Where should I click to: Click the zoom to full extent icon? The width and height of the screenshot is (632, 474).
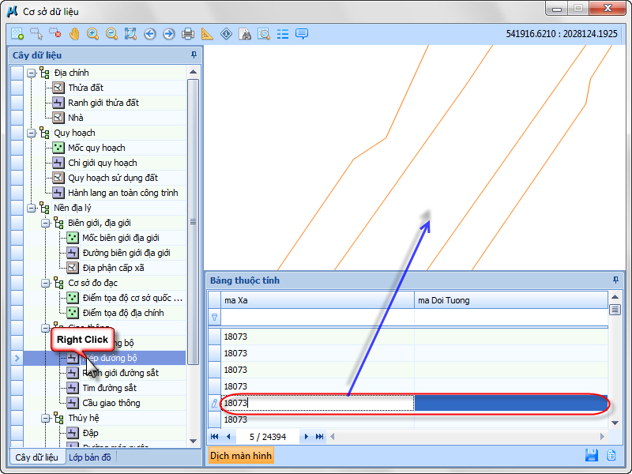click(131, 34)
